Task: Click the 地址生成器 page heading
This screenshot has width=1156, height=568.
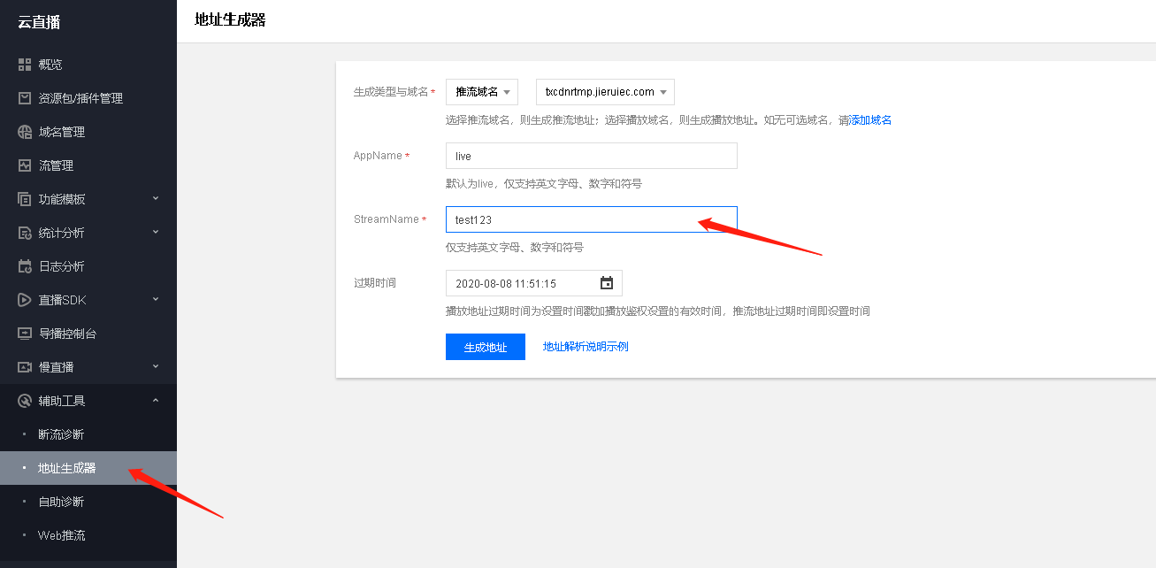Action: point(230,19)
